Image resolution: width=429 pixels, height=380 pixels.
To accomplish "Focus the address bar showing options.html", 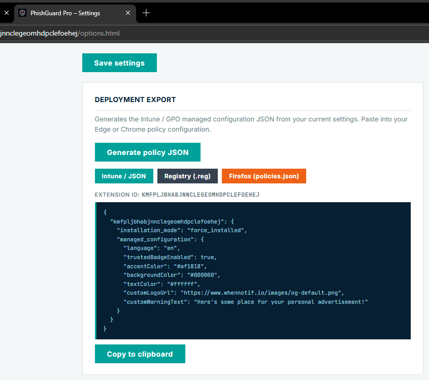I will tap(214, 34).
